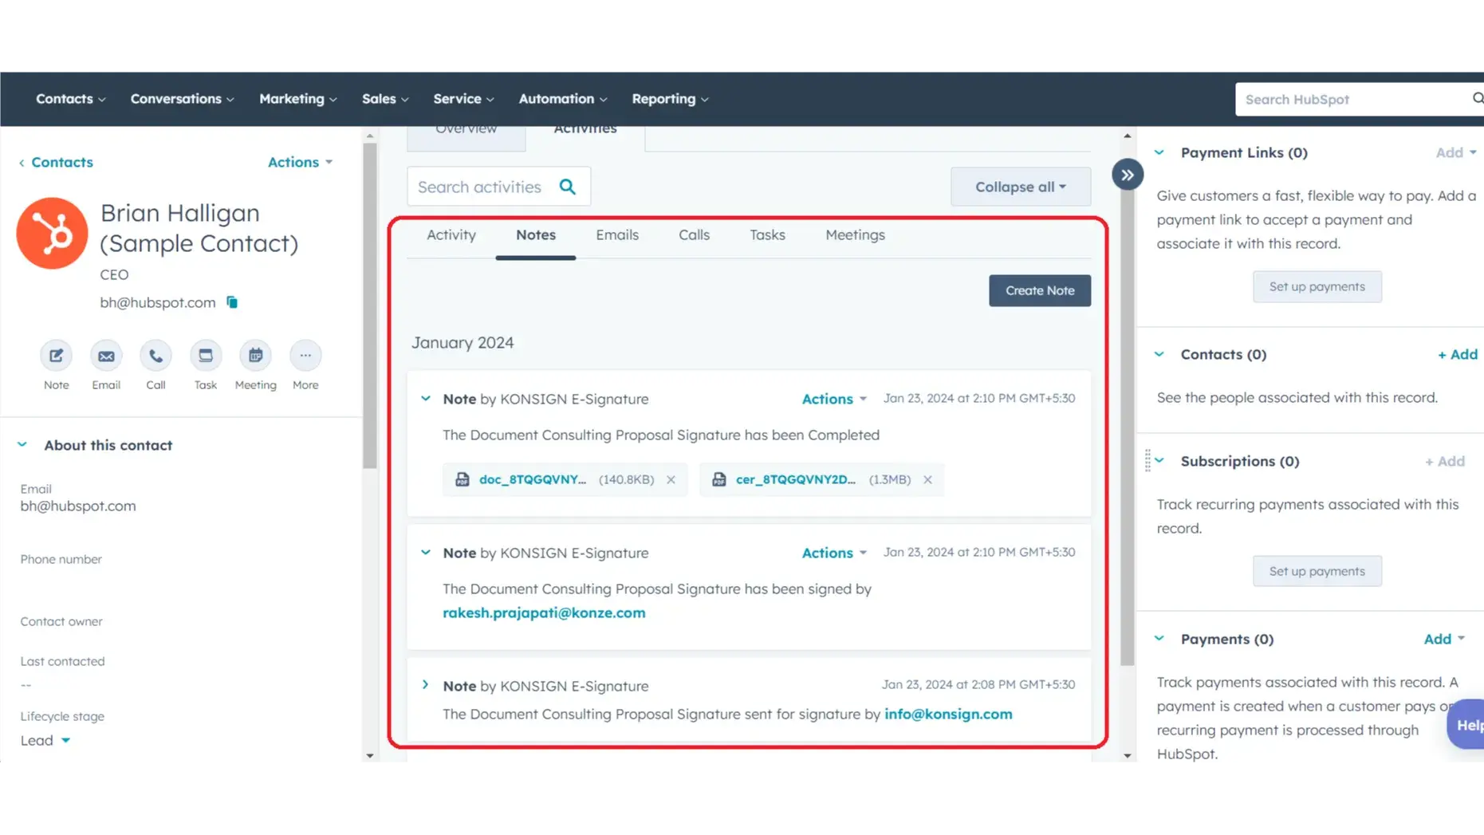This screenshot has height=835, width=1484.
Task: Switch to the Activity tab
Action: (451, 235)
